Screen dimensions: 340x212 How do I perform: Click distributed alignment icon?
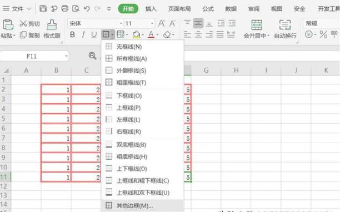[231, 34]
